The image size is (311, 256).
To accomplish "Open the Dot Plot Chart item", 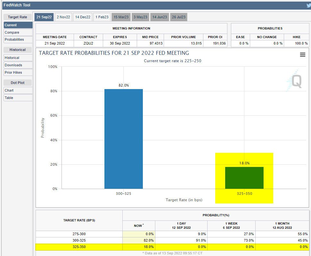I will (18, 90).
